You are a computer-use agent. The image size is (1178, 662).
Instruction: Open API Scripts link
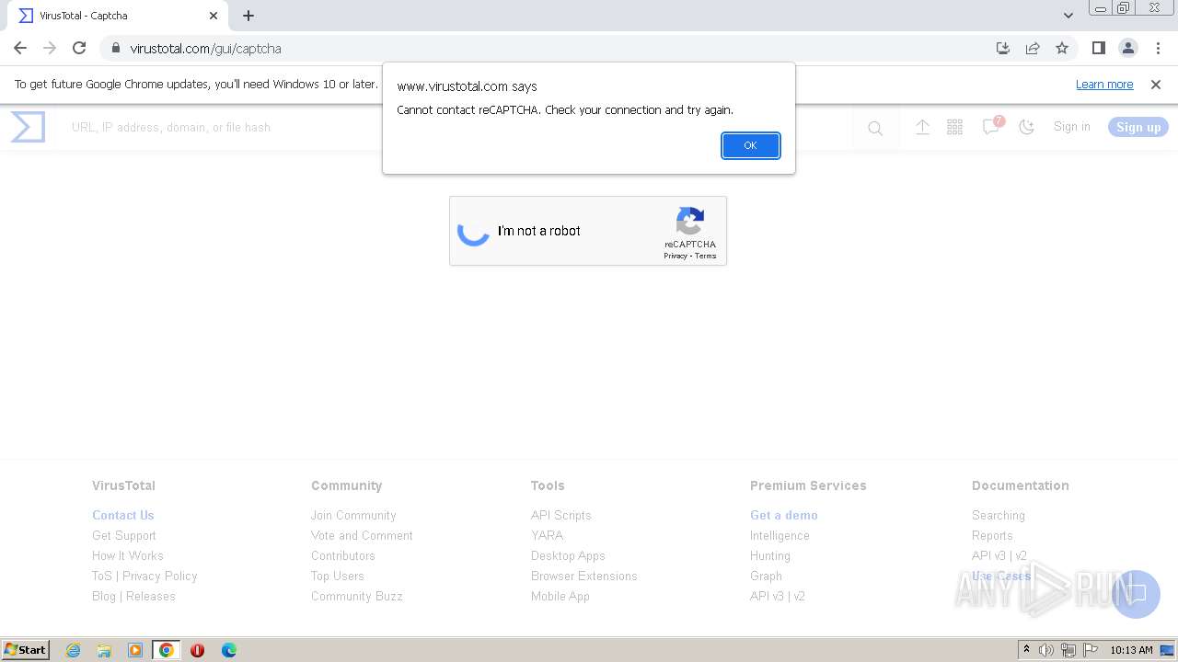click(x=561, y=516)
